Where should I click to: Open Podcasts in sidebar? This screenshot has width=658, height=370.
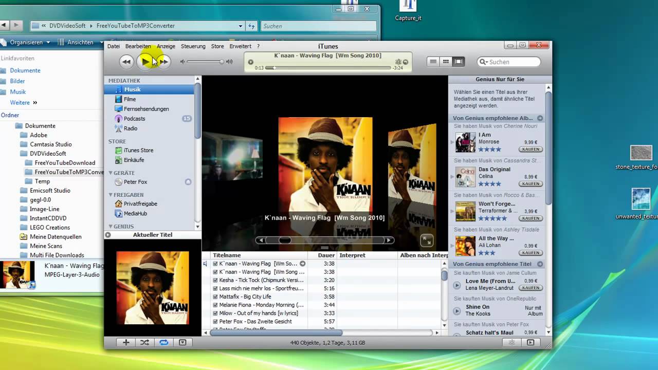pyautogui.click(x=134, y=119)
